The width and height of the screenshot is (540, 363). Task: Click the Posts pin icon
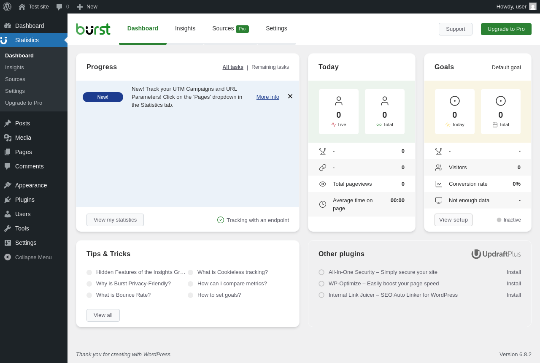(8, 123)
